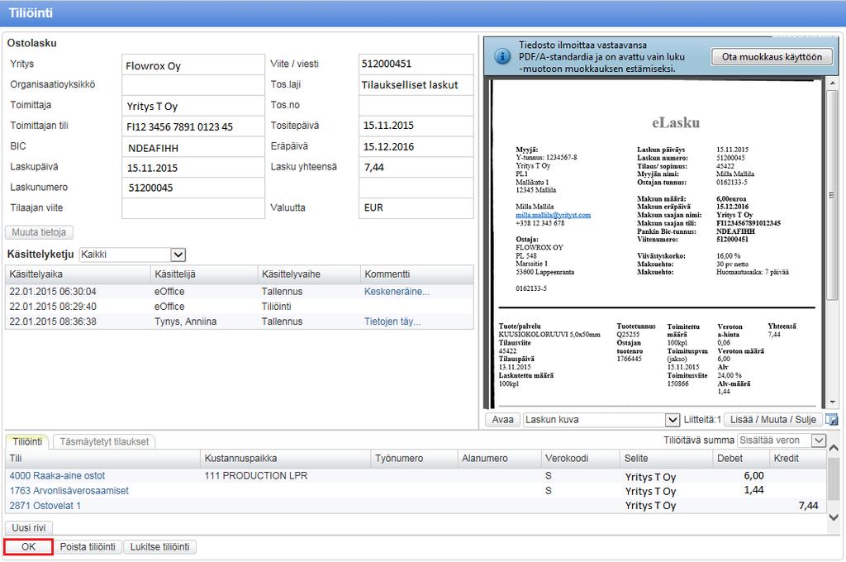Click the BIC field NDEAFIHH
The width and height of the screenshot is (846, 562).
click(x=193, y=147)
